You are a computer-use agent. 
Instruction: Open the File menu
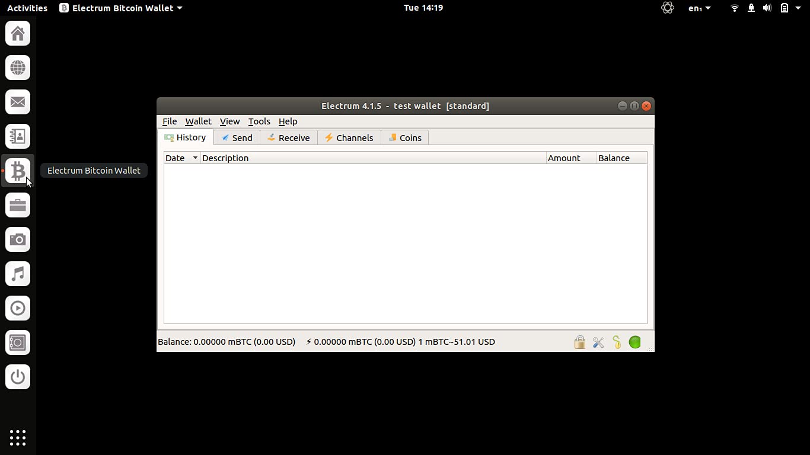coord(170,121)
